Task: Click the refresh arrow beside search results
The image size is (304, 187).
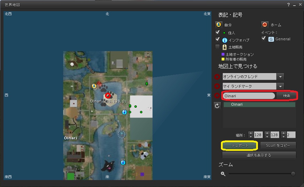Action: (217, 106)
